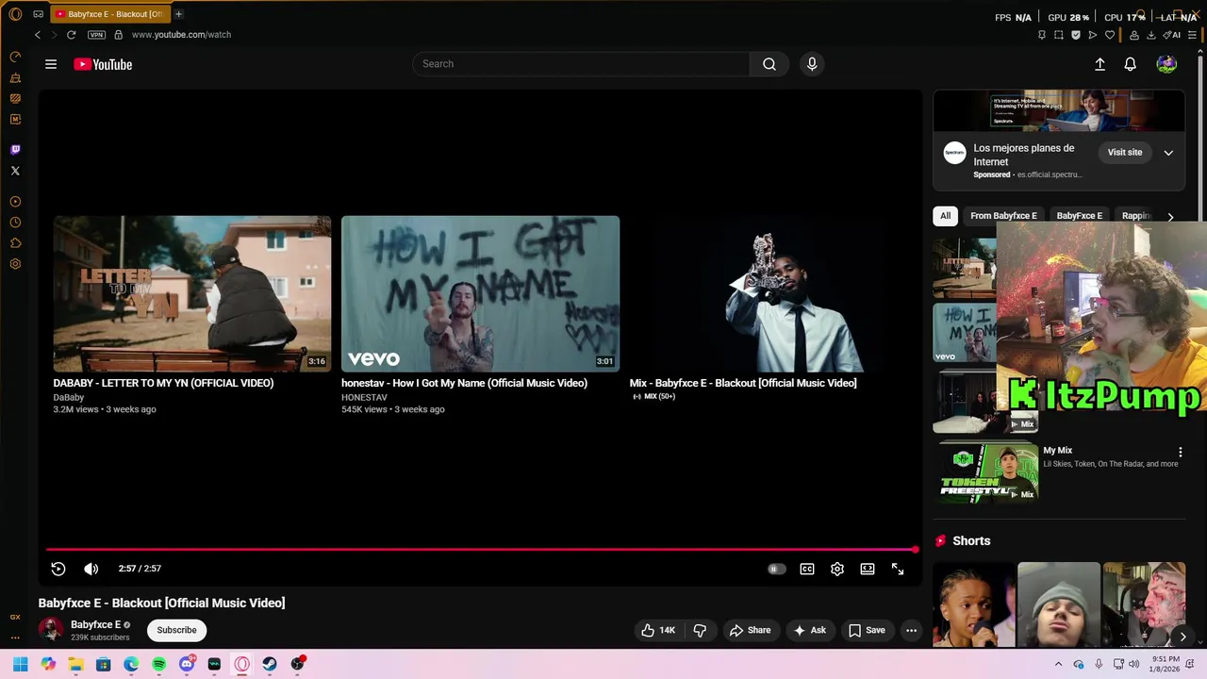Go to YouTube home via logo
The width and height of the screenshot is (1207, 679).
[x=103, y=64]
